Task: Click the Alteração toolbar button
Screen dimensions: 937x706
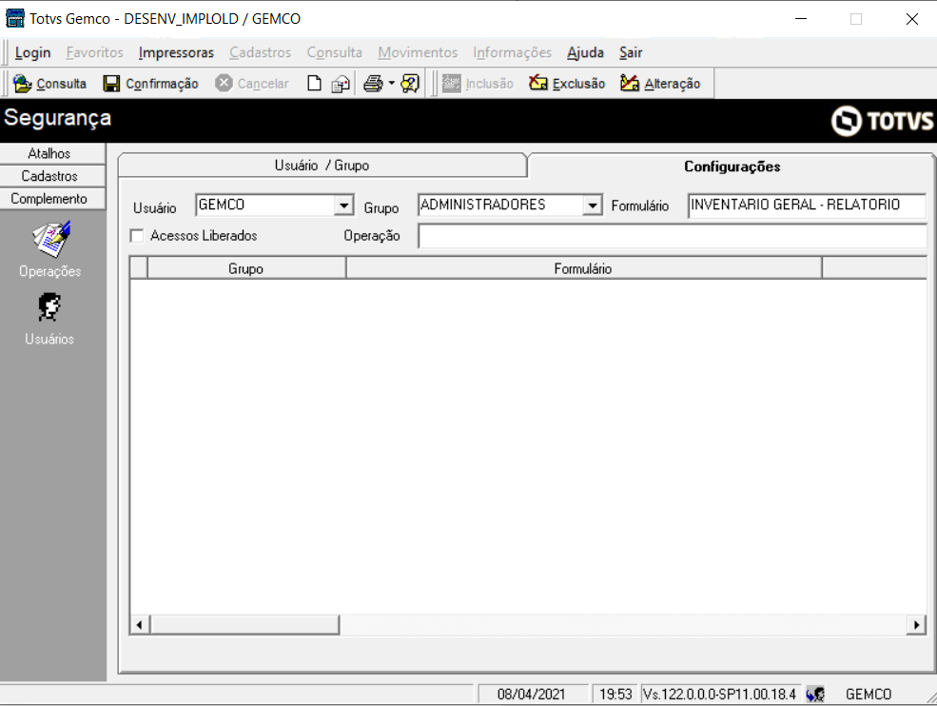Action: pyautogui.click(x=660, y=83)
